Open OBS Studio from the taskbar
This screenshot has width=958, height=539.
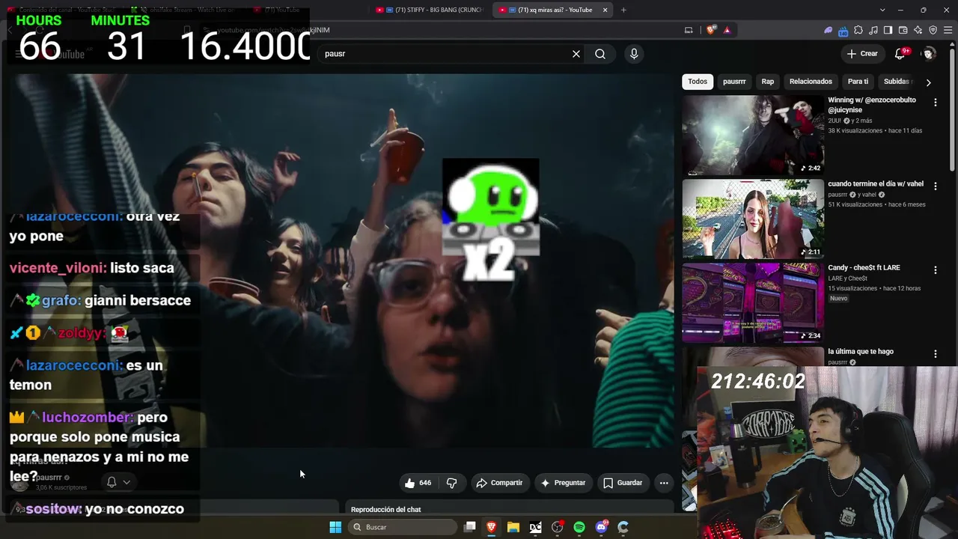point(558,527)
